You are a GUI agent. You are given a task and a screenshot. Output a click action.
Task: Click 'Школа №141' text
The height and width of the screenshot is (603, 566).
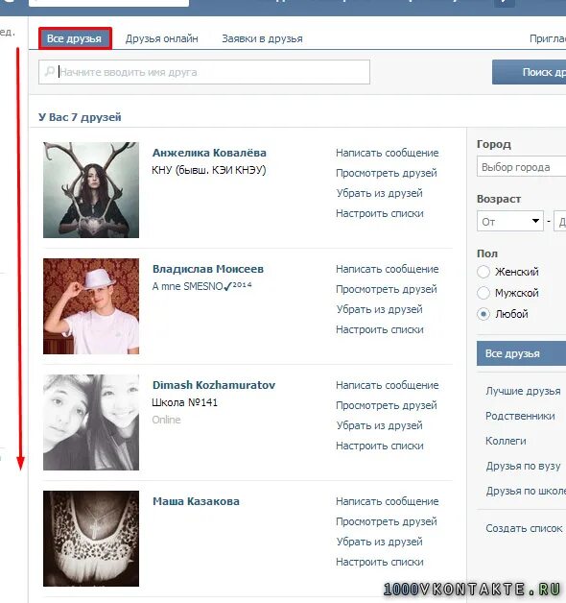(x=185, y=402)
